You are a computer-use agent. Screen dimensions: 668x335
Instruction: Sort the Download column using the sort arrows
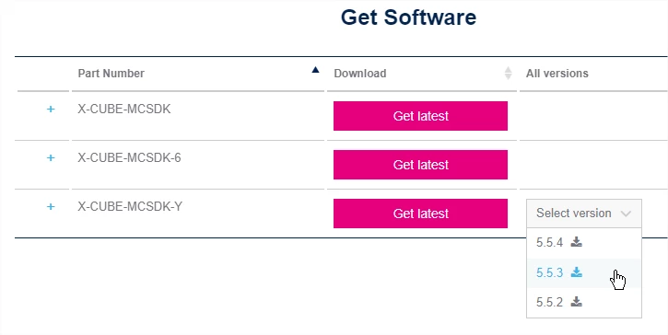click(x=508, y=74)
